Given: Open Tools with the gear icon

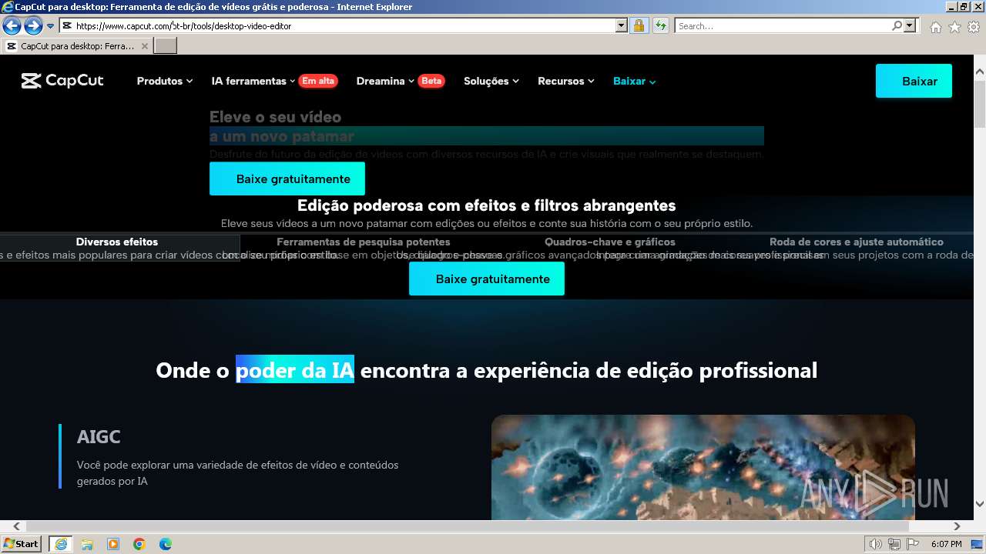Looking at the screenshot, I should 974,27.
